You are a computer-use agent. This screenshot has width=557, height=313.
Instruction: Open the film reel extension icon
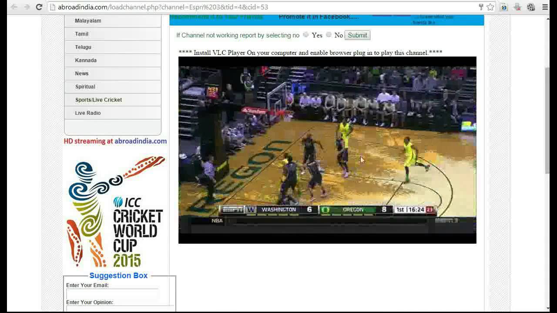pyautogui.click(x=531, y=7)
